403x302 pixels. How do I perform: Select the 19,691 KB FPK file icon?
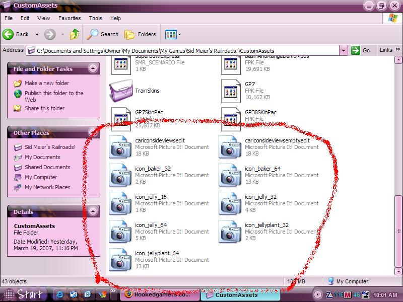(x=231, y=65)
